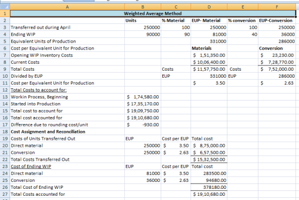Click the 3.50 cost cell in row 11
The height and width of the screenshot is (200, 299).
[x=209, y=83]
